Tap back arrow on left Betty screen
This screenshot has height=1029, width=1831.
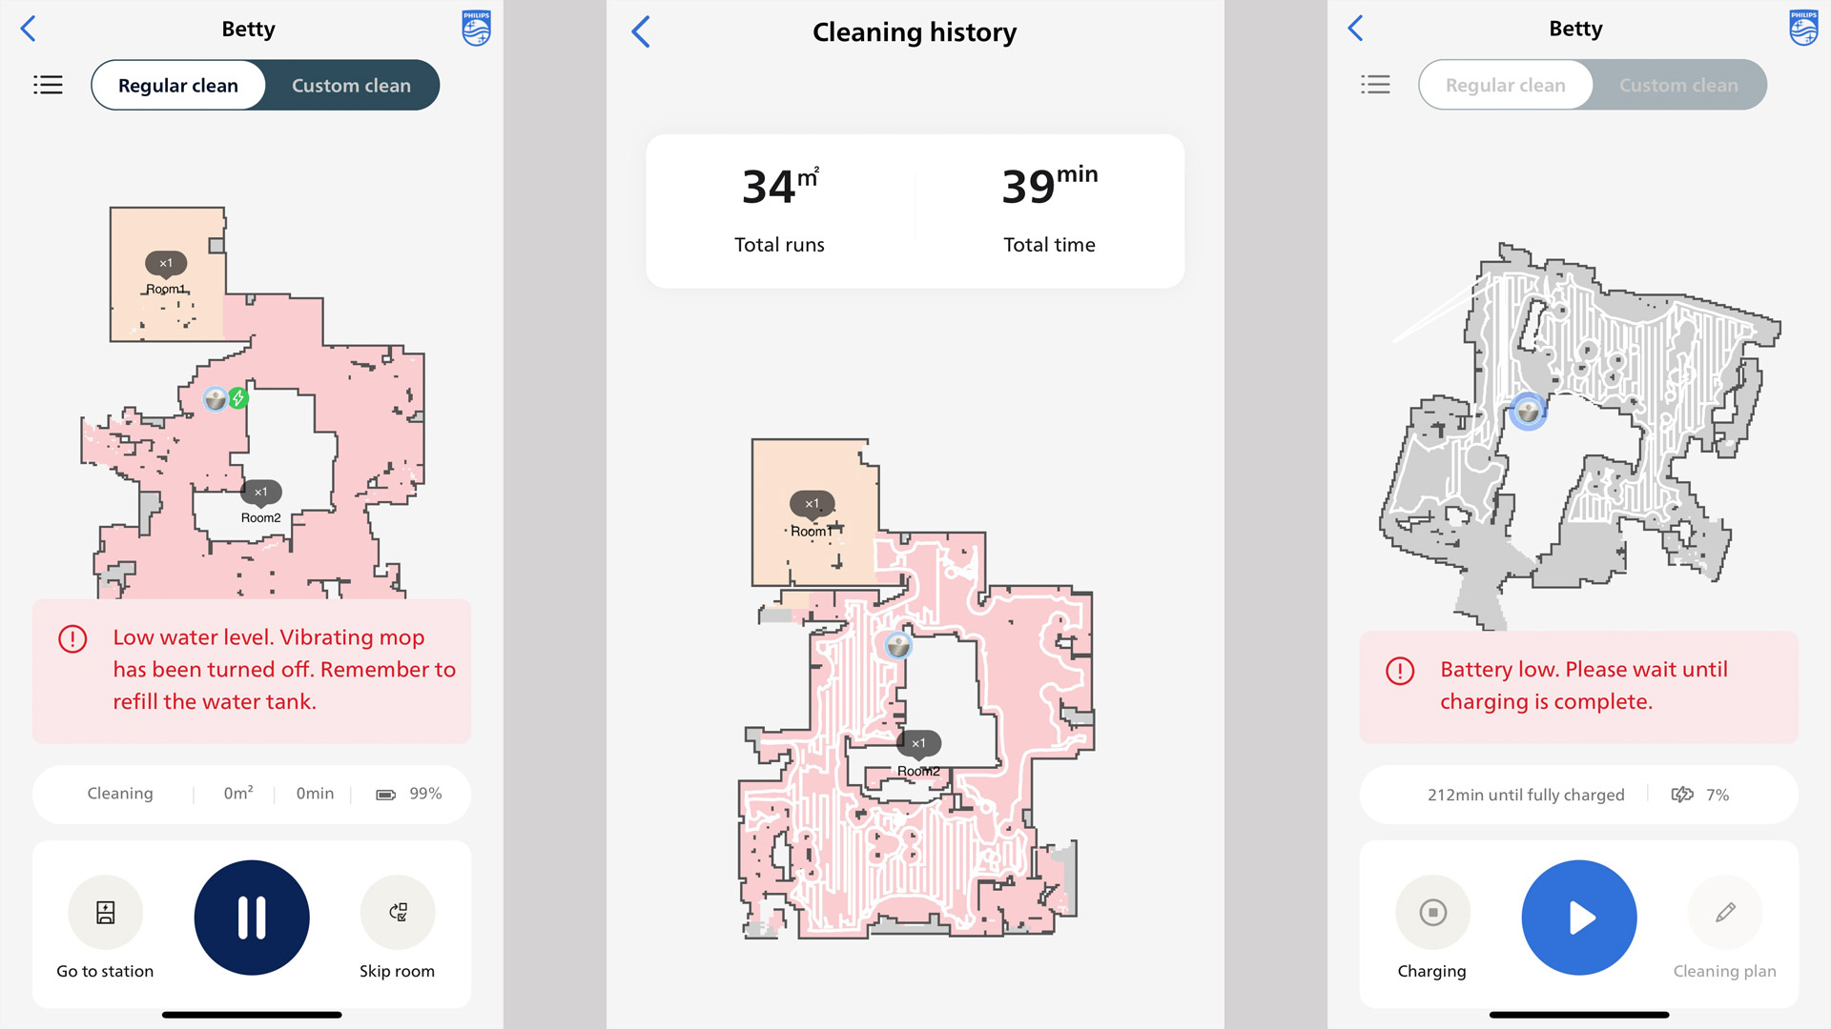click(x=29, y=28)
